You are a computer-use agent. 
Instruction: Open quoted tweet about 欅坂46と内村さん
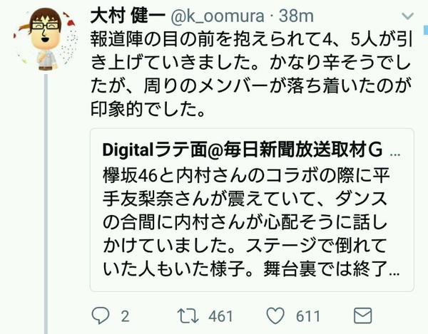point(252,210)
